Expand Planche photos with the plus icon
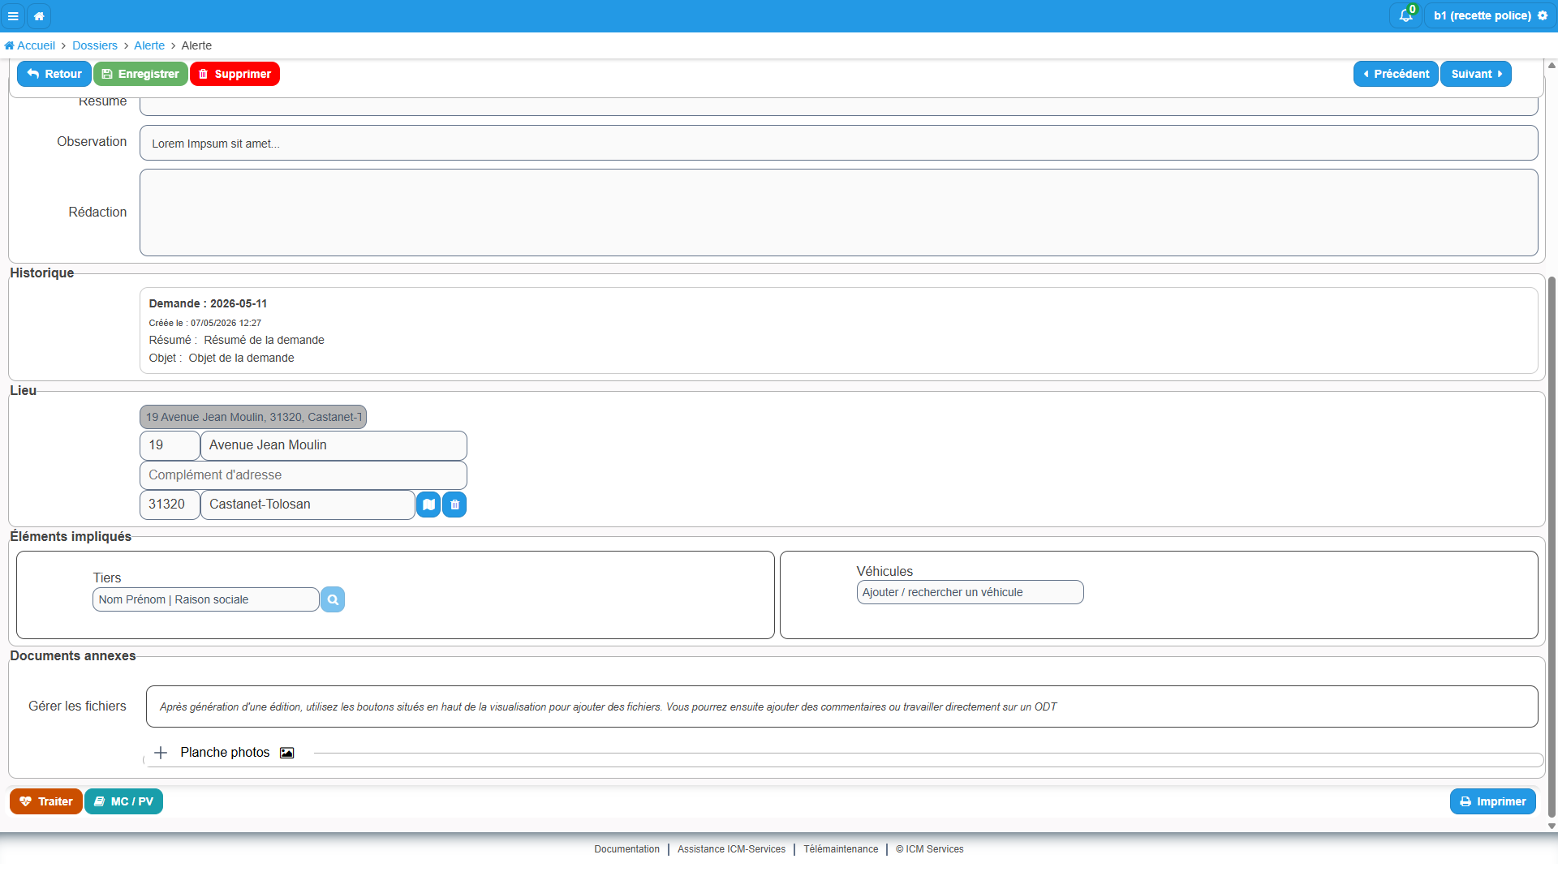Screen dimensions: 1558x876 coord(161,753)
